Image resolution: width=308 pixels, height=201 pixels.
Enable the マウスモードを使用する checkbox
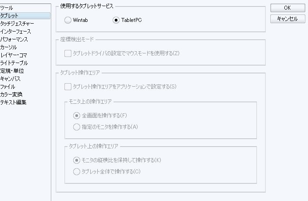click(67, 53)
